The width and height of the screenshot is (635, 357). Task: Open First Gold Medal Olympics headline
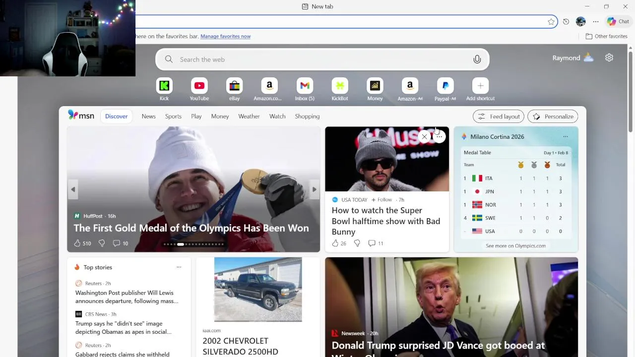tap(191, 228)
